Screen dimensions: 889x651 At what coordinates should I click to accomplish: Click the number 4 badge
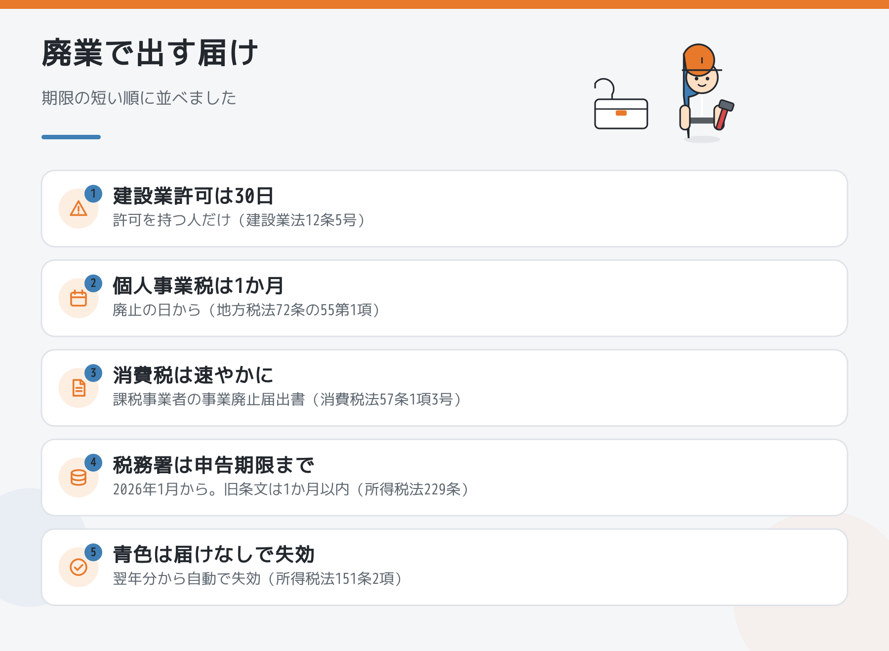tap(93, 463)
